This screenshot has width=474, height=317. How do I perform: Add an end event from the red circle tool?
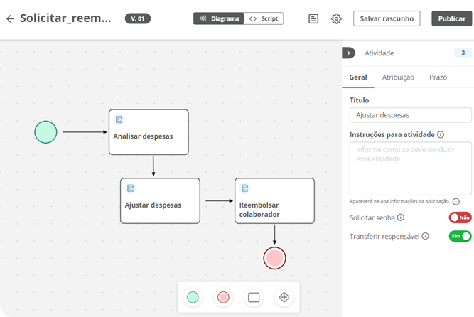(223, 297)
